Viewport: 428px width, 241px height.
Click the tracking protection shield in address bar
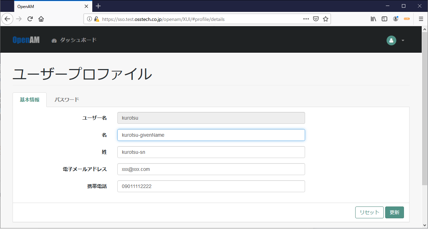pyautogui.click(x=316, y=19)
